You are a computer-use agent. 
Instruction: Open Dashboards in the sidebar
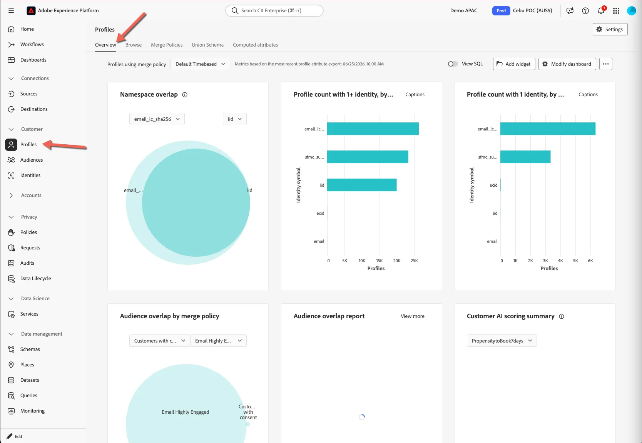33,60
